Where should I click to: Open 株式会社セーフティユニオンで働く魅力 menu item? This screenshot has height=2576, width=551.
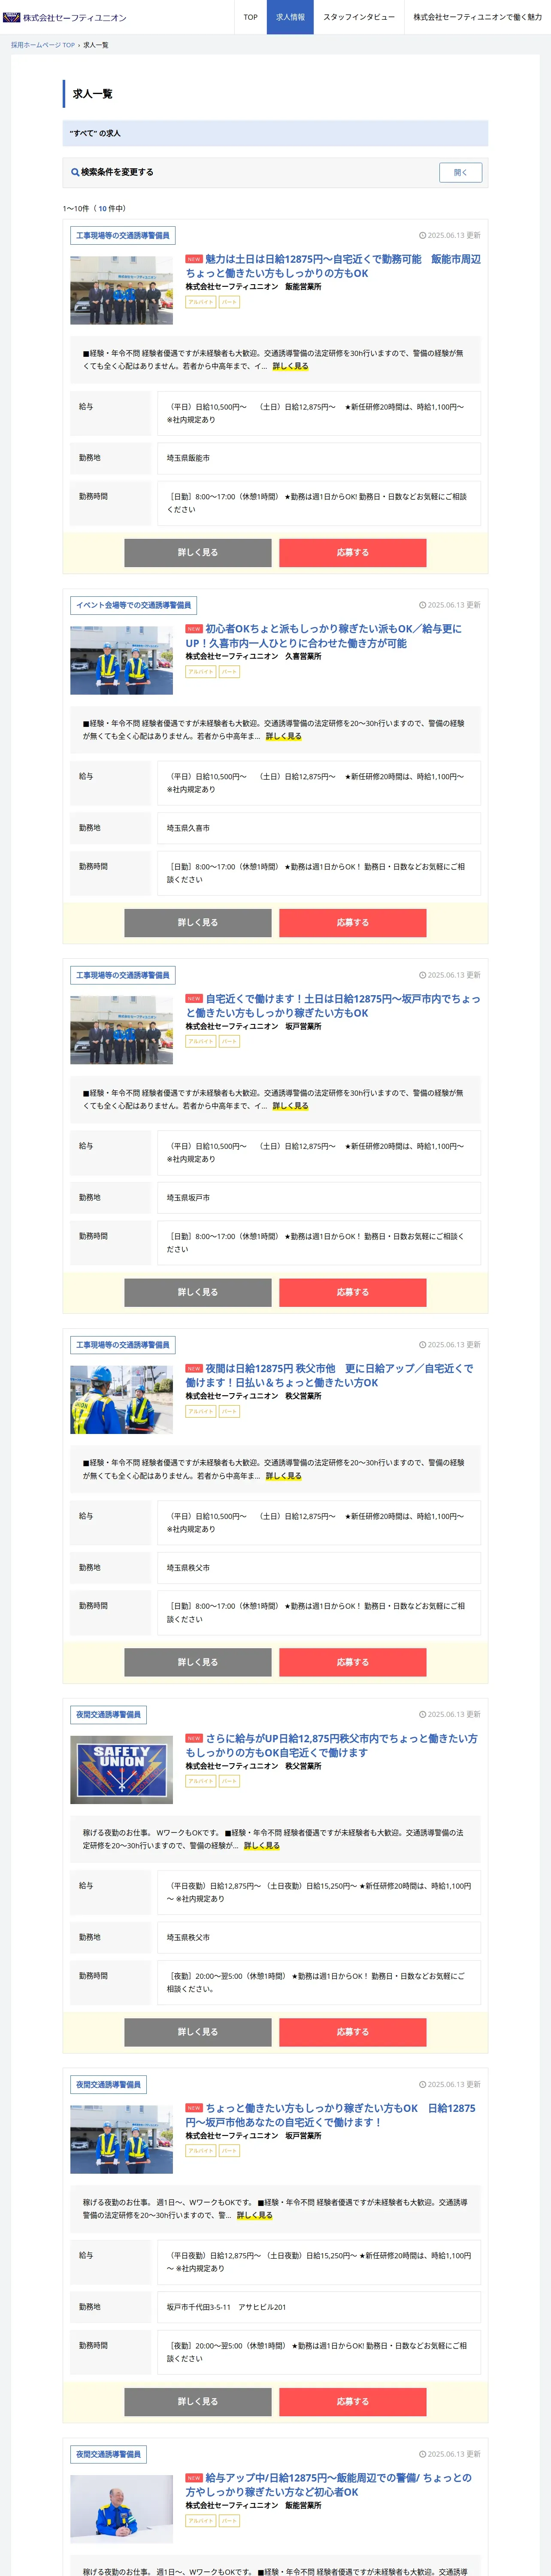pos(477,17)
